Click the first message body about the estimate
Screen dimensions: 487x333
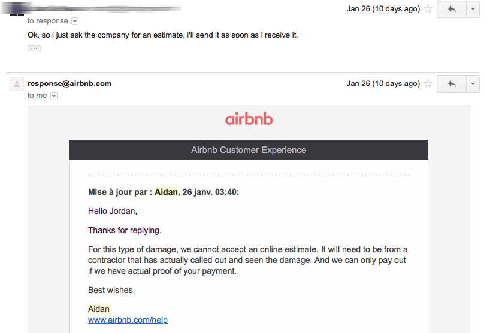pos(162,35)
